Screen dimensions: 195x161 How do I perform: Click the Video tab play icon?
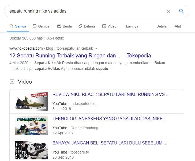pos(104,26)
